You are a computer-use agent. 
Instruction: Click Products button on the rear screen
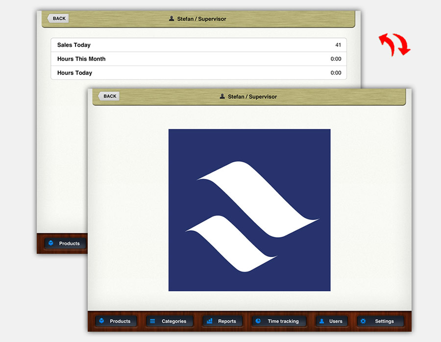65,244
